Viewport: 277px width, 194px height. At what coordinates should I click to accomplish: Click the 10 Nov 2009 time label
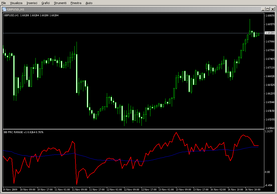(x=10, y=190)
